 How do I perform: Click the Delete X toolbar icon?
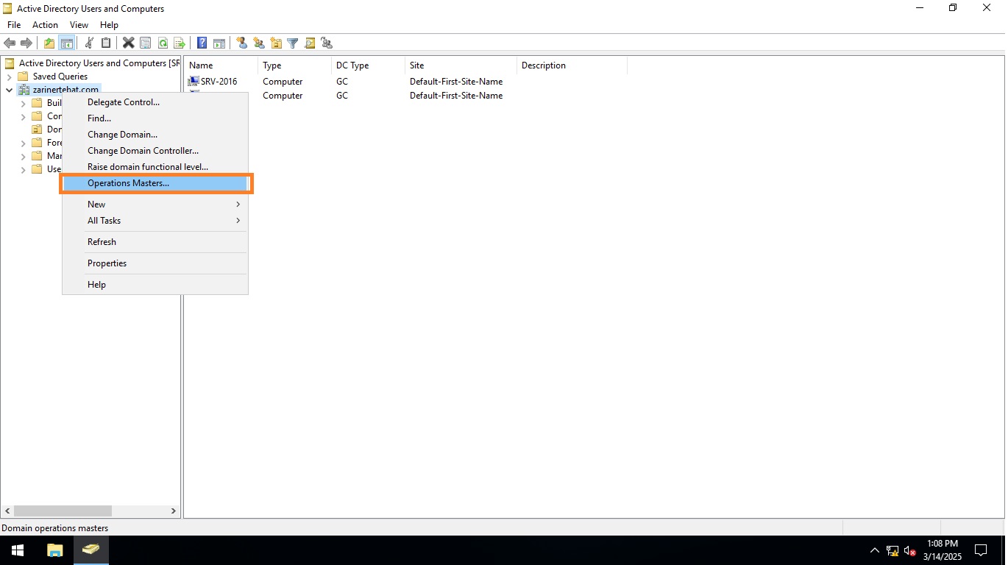129,43
